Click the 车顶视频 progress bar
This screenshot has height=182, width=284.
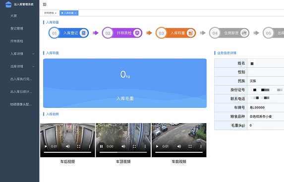123,152
